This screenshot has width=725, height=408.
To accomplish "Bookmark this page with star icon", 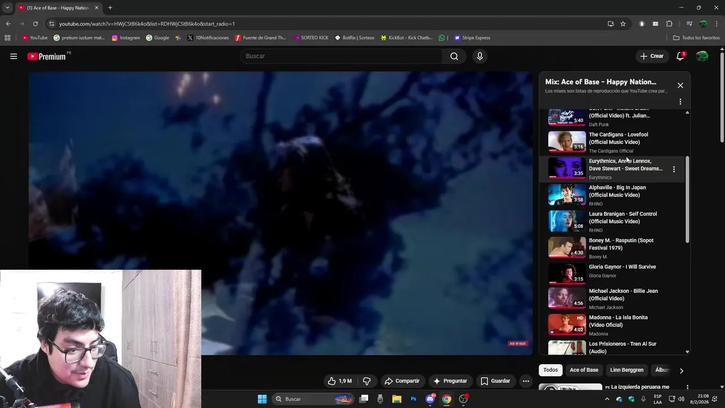I will [x=623, y=24].
